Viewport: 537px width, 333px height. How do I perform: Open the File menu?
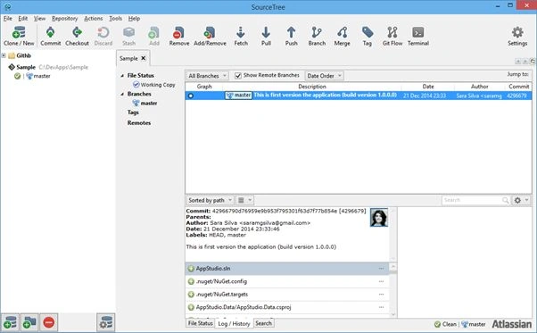pos(8,19)
